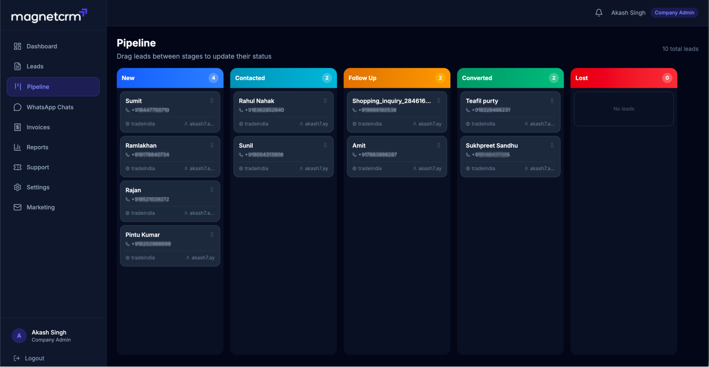This screenshot has width=709, height=367.
Task: Click the grip dots on Teafil purty card
Action: 552,101
